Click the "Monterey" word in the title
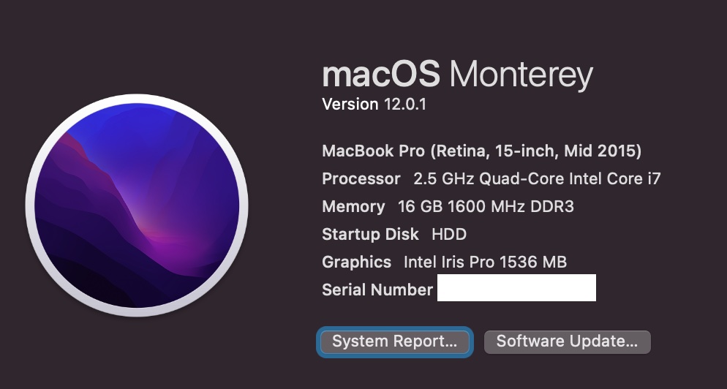Image resolution: width=727 pixels, height=389 pixels. (521, 75)
